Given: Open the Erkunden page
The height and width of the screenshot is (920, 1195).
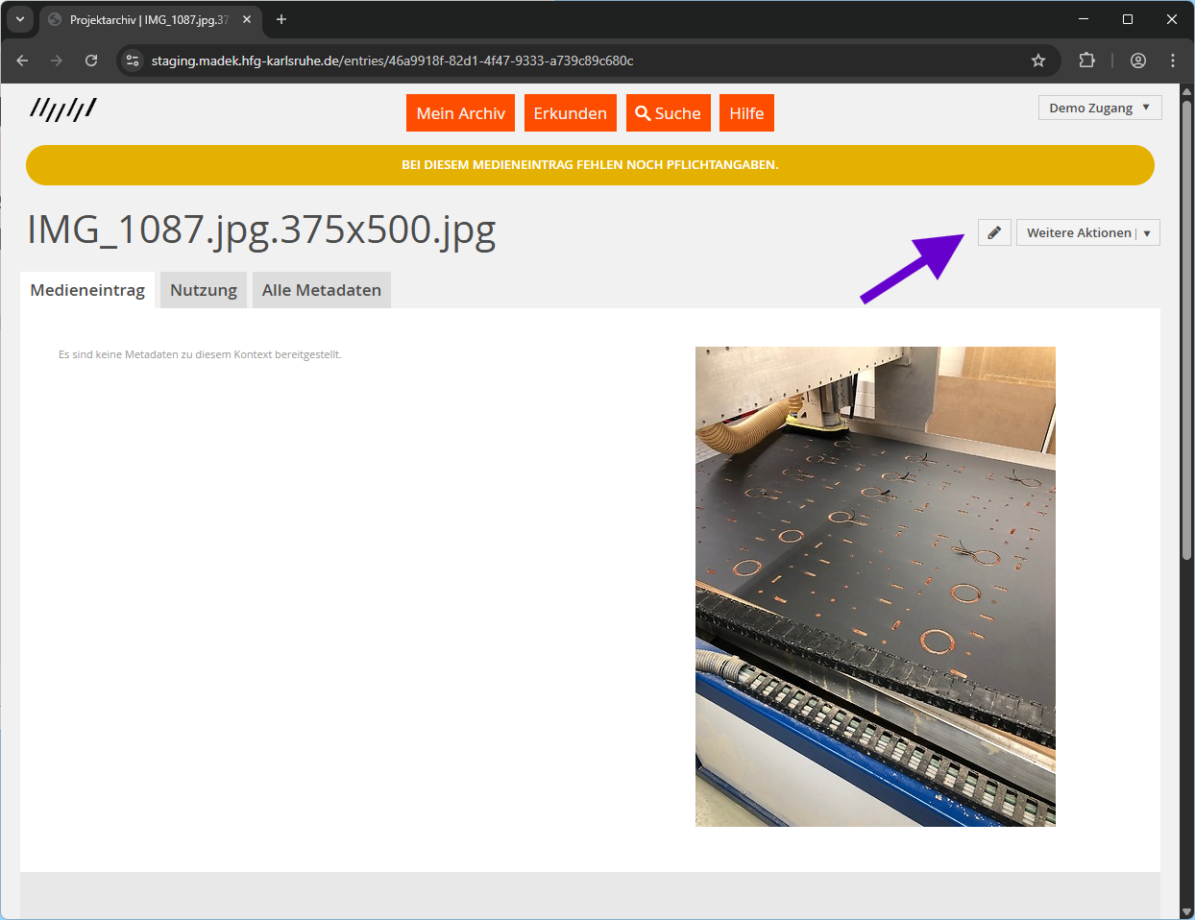Looking at the screenshot, I should point(570,113).
